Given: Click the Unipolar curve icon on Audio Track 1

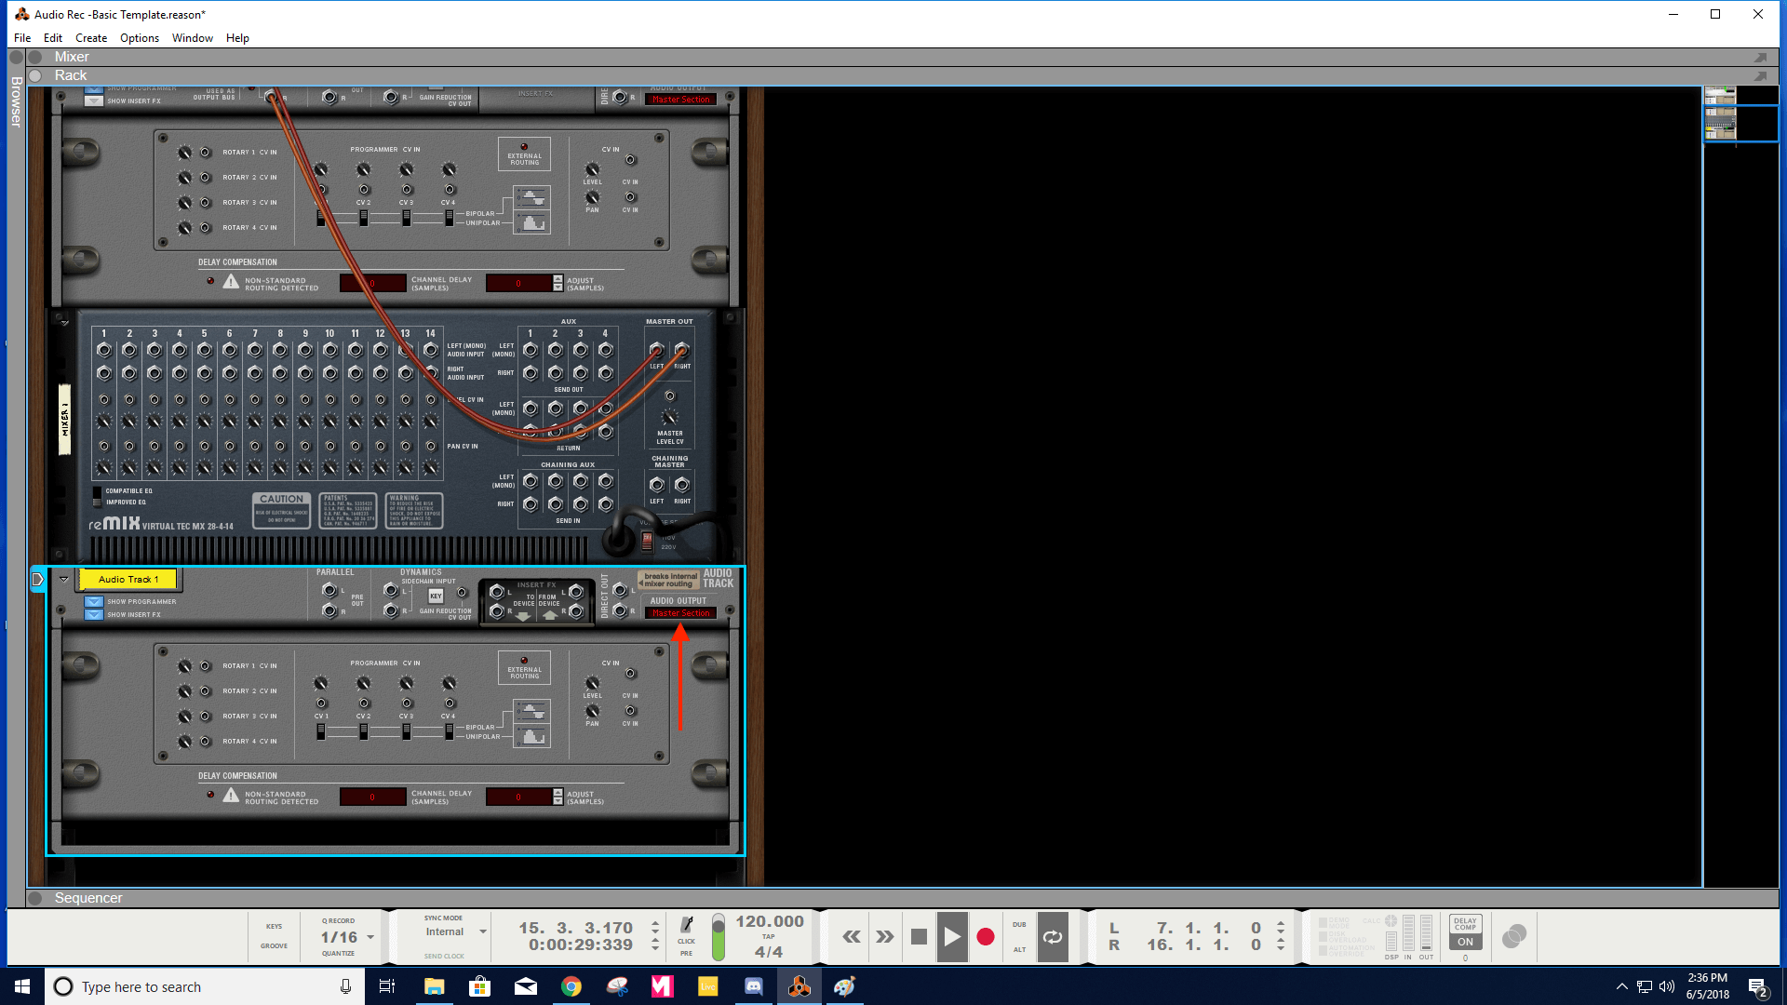Looking at the screenshot, I should (x=531, y=737).
